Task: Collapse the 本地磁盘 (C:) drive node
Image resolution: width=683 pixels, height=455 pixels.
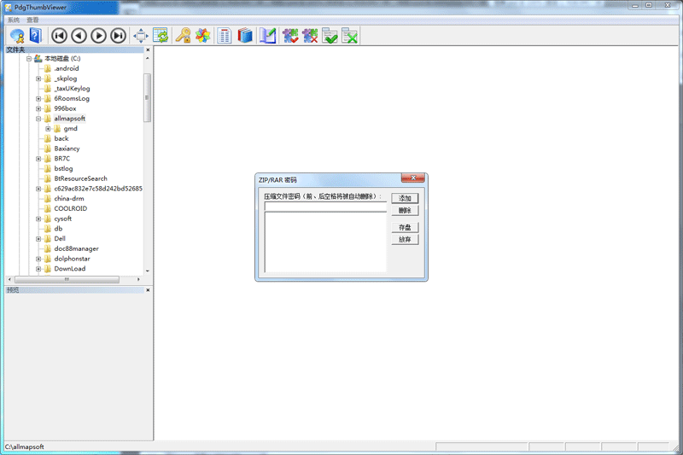Action: 29,58
